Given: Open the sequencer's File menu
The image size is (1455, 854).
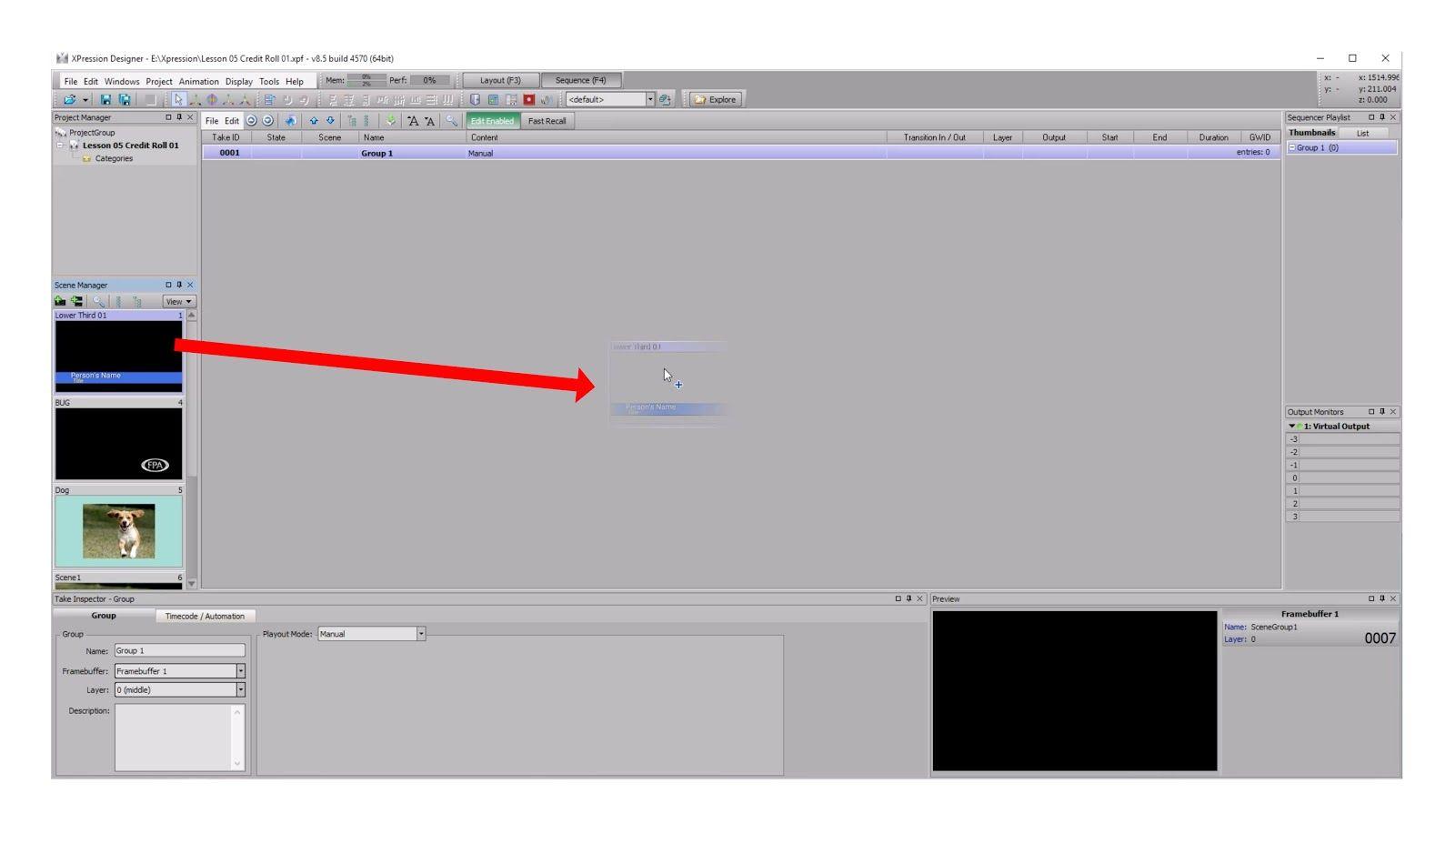Looking at the screenshot, I should (x=212, y=121).
